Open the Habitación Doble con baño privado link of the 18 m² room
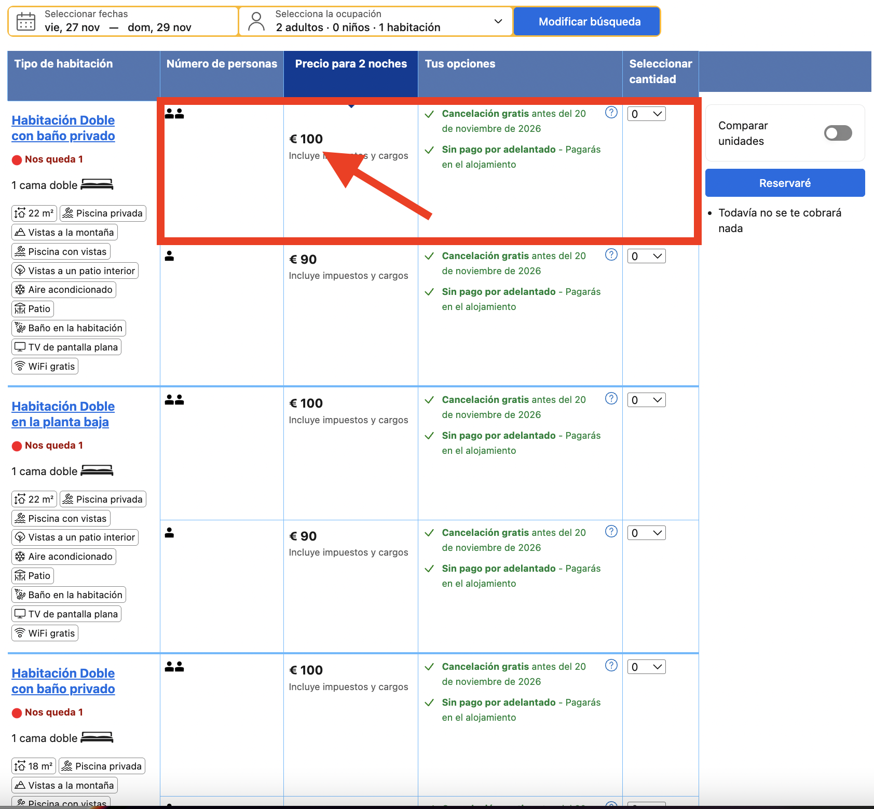 (x=63, y=681)
